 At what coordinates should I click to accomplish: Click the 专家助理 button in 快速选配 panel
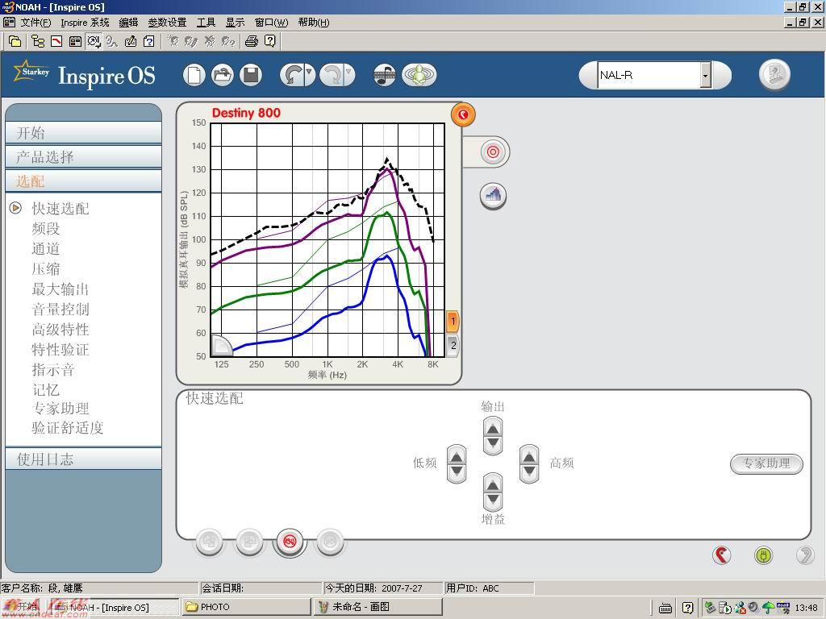pos(766,463)
